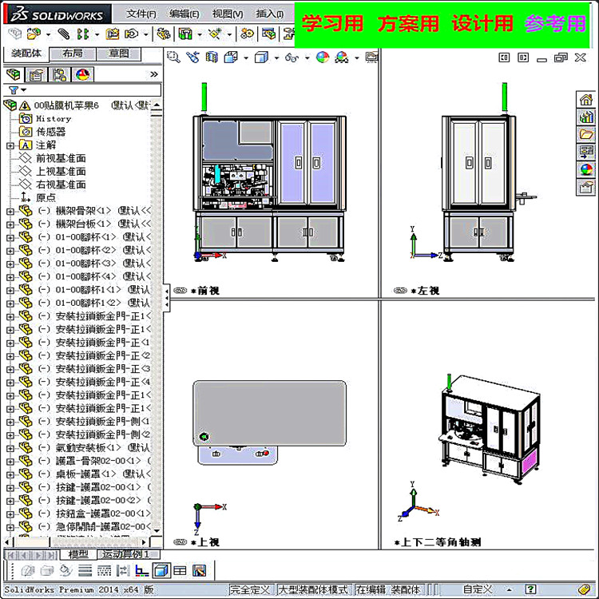Viewport: 599px width, 599px height.
Task: Expand the 氣動安裝板<1> component
Action: pos(10,449)
